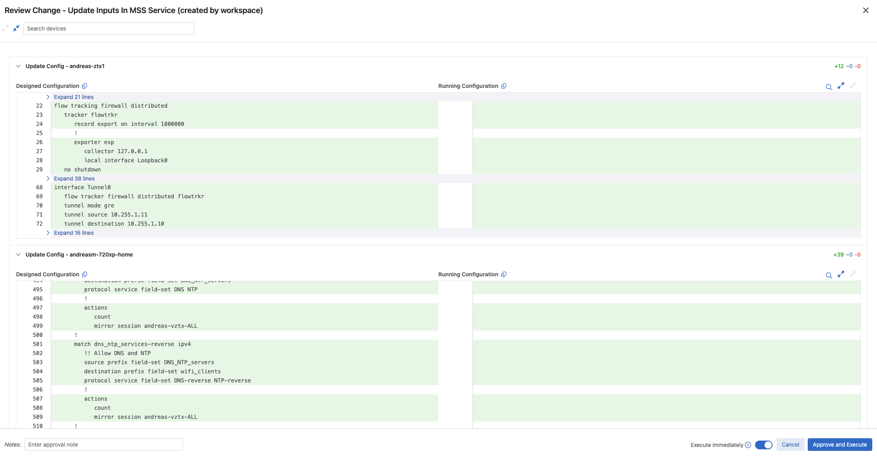Copy Running Configuration for andreasm-720xp-home
The width and height of the screenshot is (877, 460).
504,274
